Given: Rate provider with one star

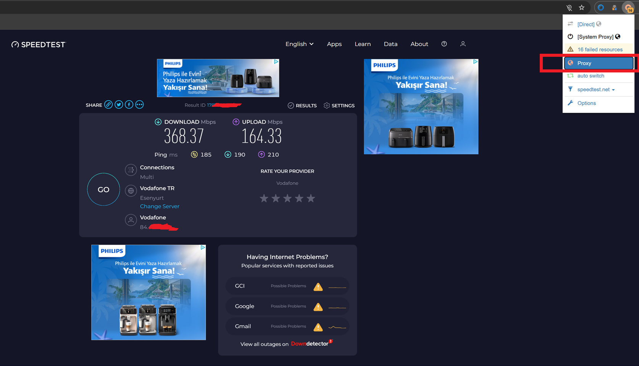Looking at the screenshot, I should [264, 198].
